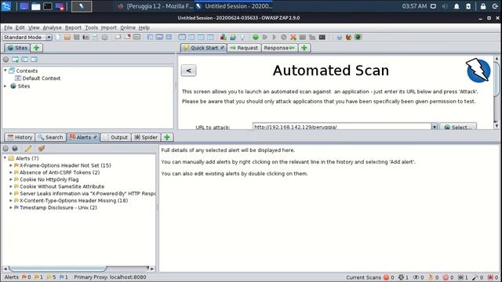Viewport: 502px width, 282px height.
Task: Switch to the Spider tab
Action: [146, 137]
